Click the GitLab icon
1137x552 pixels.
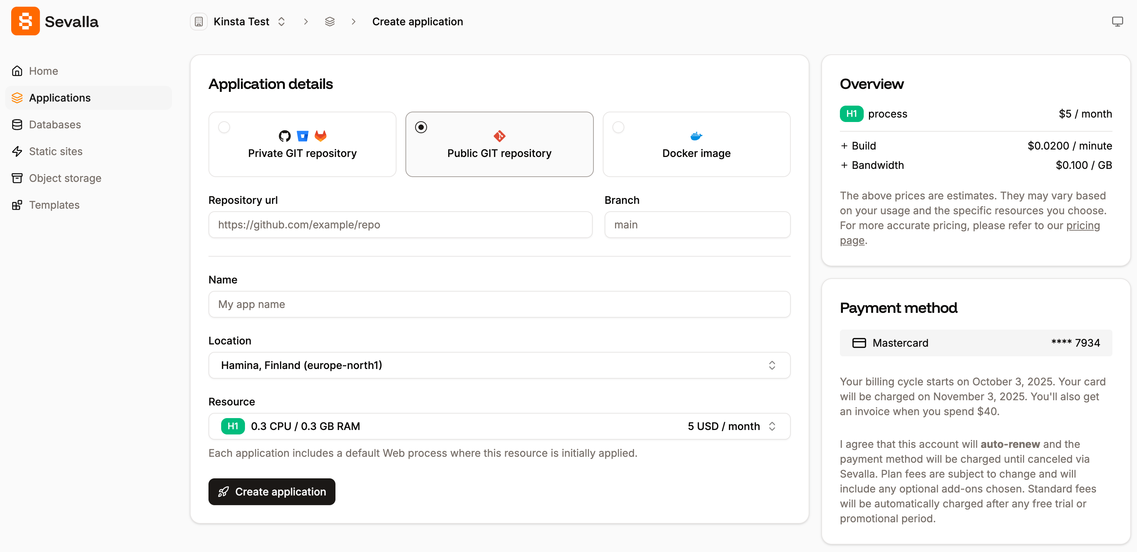[321, 136]
